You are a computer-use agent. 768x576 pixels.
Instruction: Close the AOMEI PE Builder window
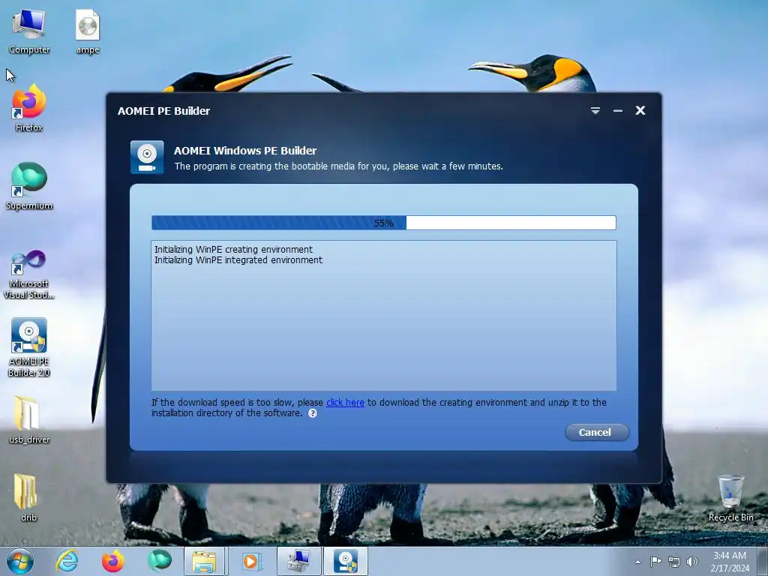pos(640,110)
